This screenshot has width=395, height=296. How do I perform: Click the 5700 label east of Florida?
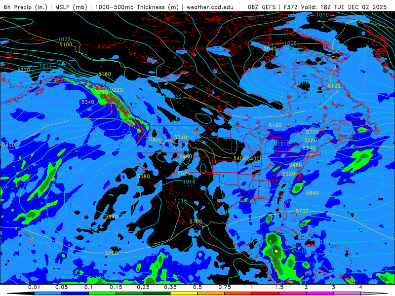coord(302,211)
